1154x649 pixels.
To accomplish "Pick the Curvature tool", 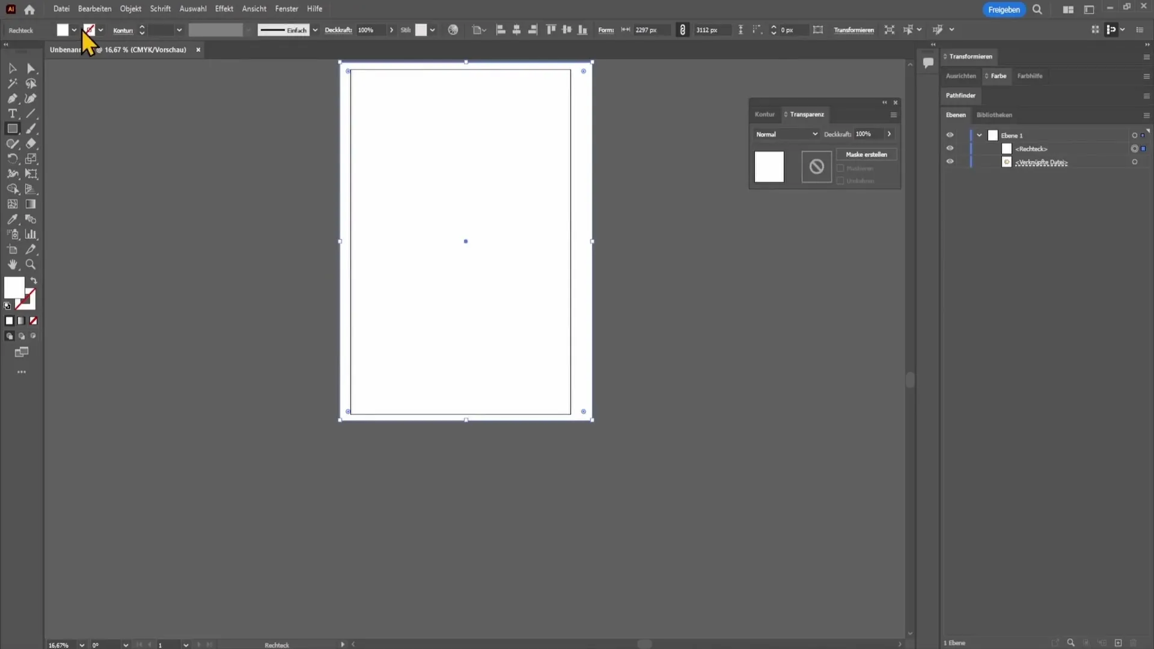I will tap(31, 99).
